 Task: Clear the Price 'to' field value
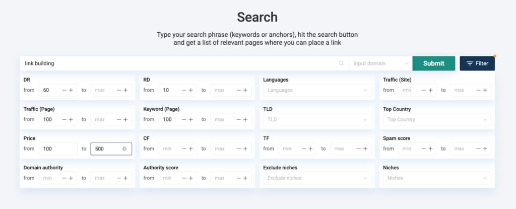(124, 149)
